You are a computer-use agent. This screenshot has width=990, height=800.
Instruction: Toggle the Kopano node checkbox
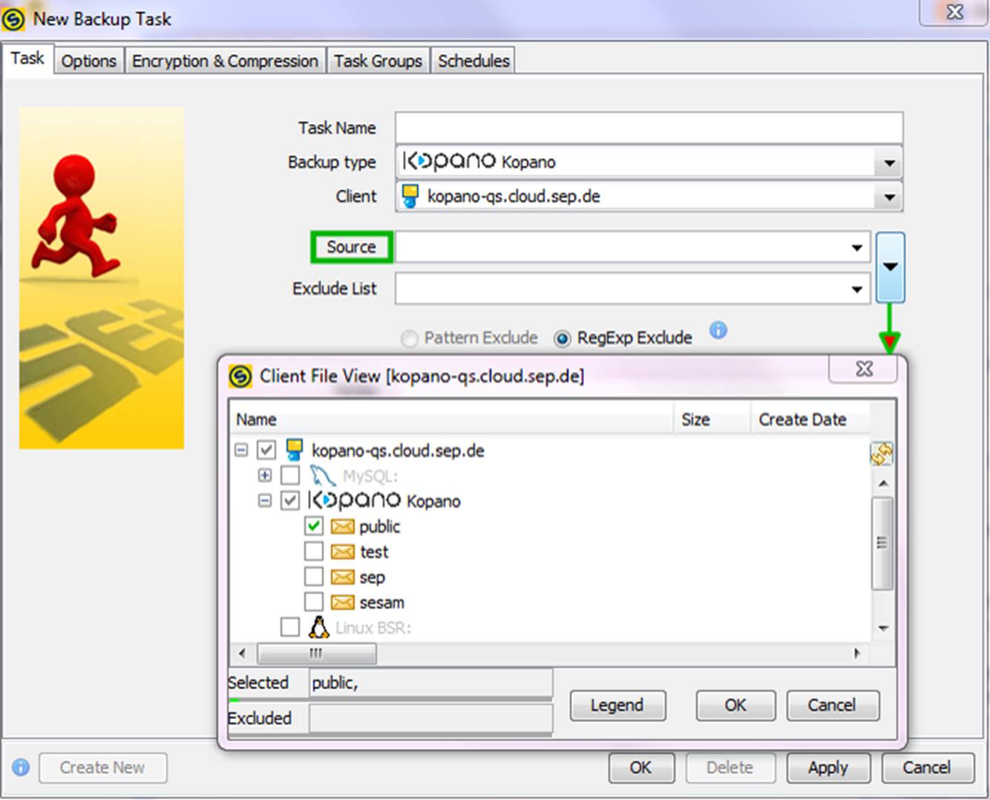(x=290, y=500)
